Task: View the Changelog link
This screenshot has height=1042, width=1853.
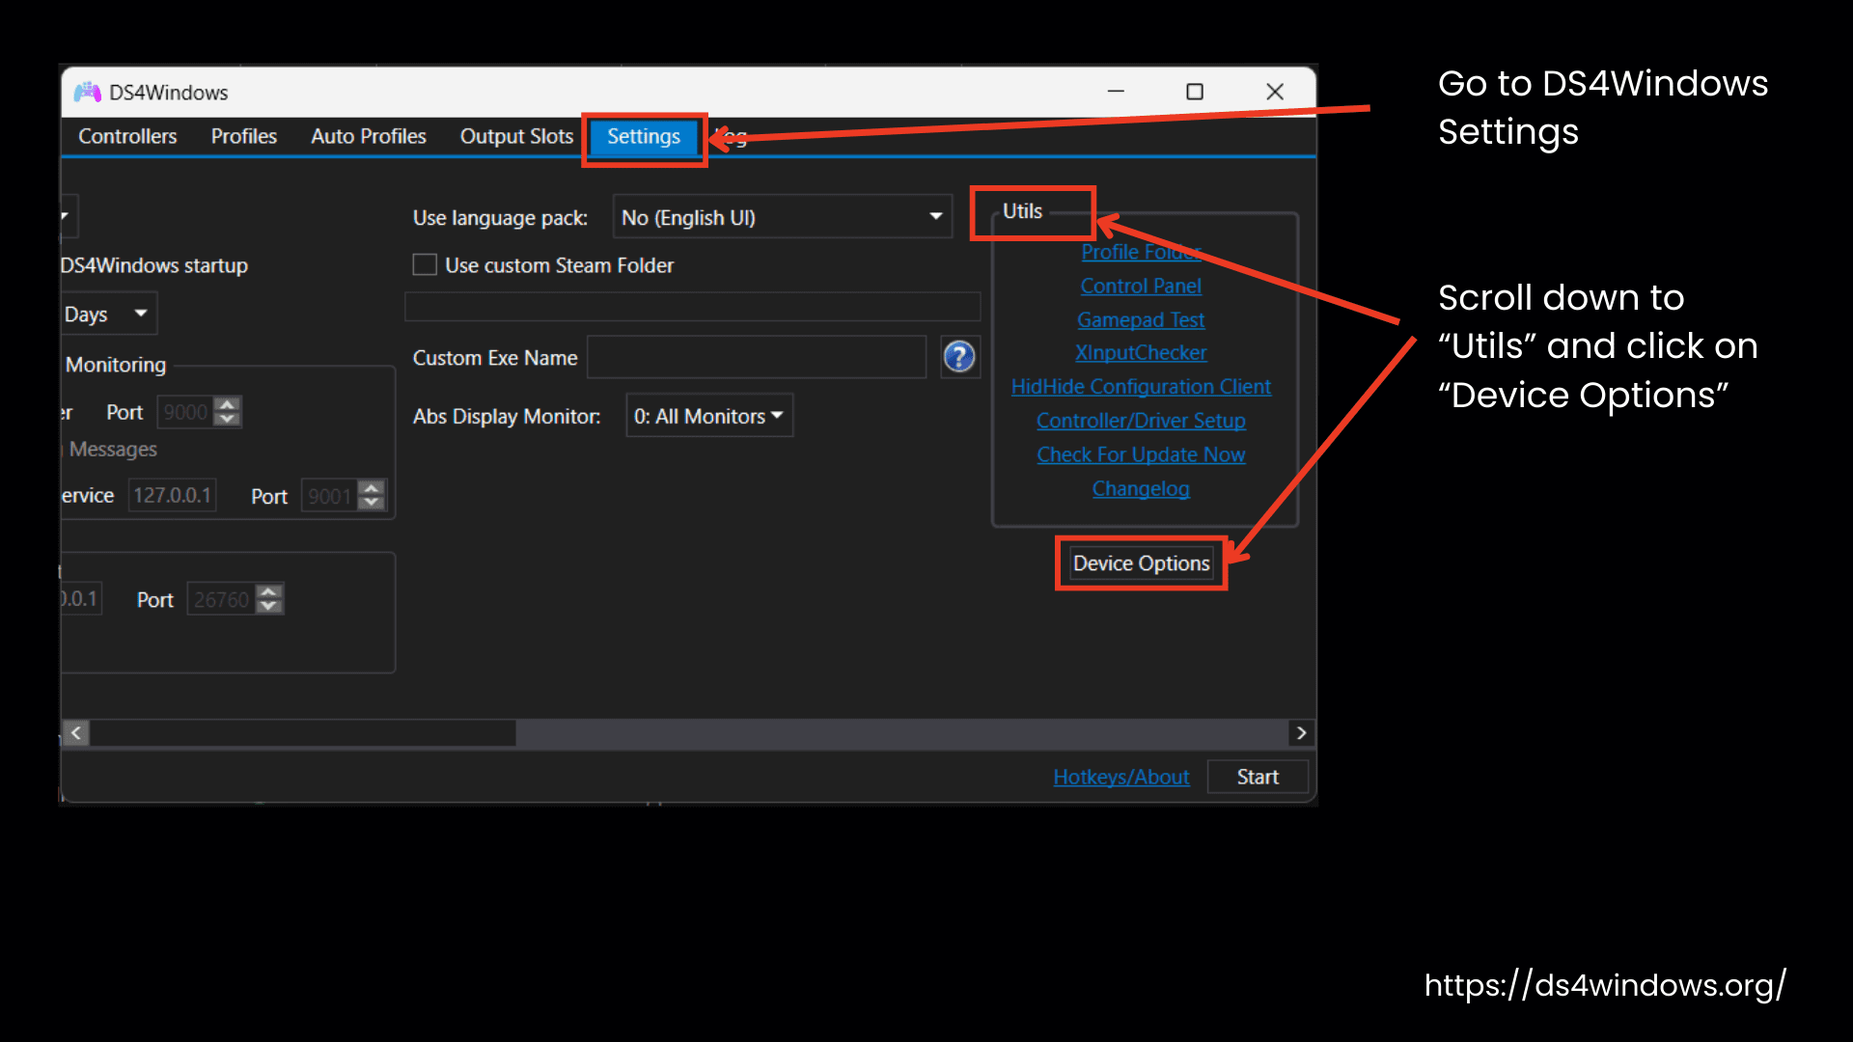Action: click(1141, 488)
